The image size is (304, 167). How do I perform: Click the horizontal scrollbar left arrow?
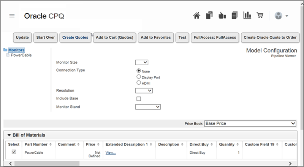click(11, 164)
